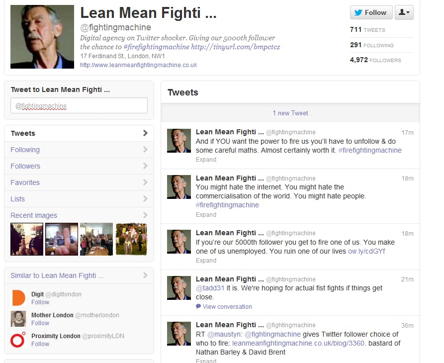Screen dimensions: 444x363
Task: Expand the Recent images section arrow
Action: click(145, 215)
